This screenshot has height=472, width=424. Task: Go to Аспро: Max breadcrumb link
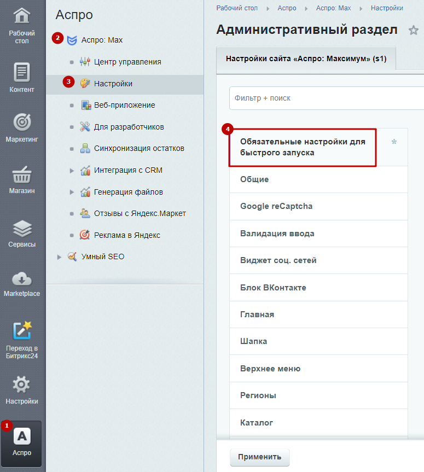pyautogui.click(x=333, y=8)
